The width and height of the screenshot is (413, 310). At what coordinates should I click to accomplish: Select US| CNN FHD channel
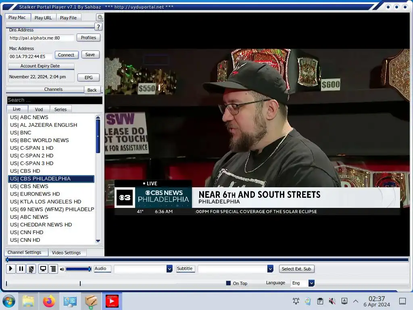tap(51, 232)
